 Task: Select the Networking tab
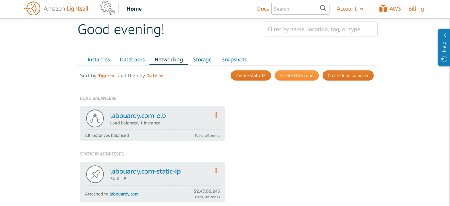(x=168, y=59)
